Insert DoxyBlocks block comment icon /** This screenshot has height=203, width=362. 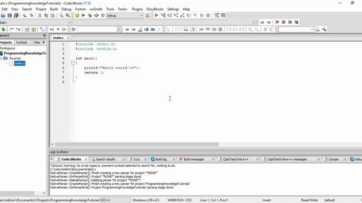tap(12, 29)
